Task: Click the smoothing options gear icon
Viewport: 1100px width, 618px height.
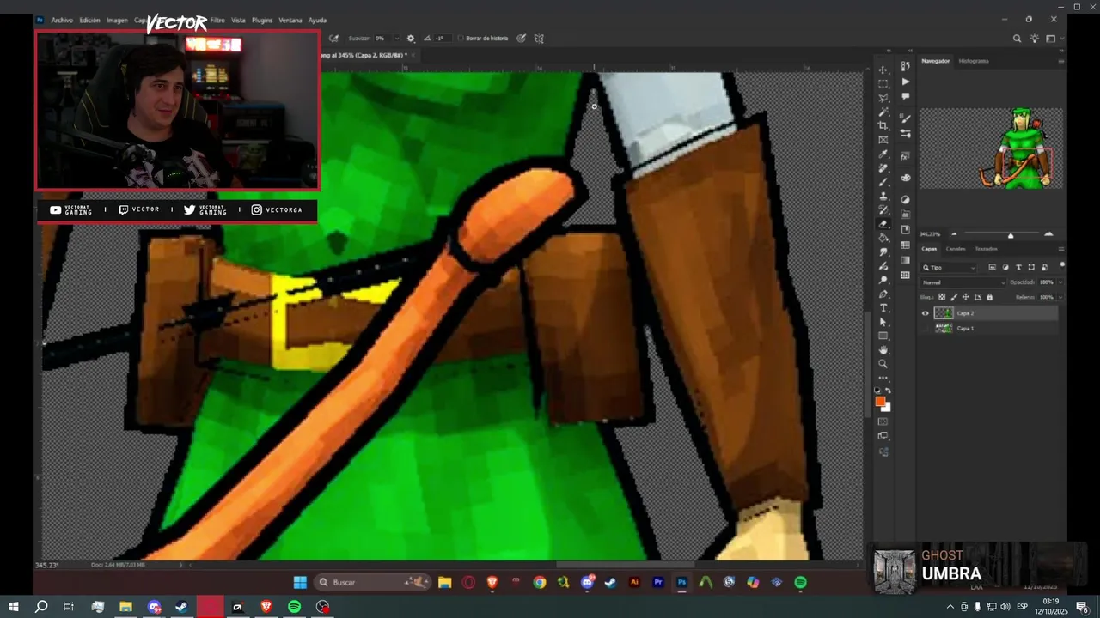Action: click(411, 39)
